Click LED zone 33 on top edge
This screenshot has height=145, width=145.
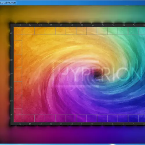point(123,31)
